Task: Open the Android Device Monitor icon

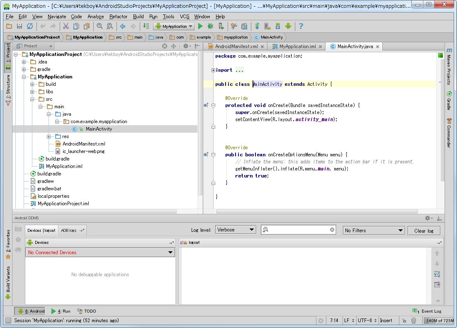Action: click(x=288, y=26)
